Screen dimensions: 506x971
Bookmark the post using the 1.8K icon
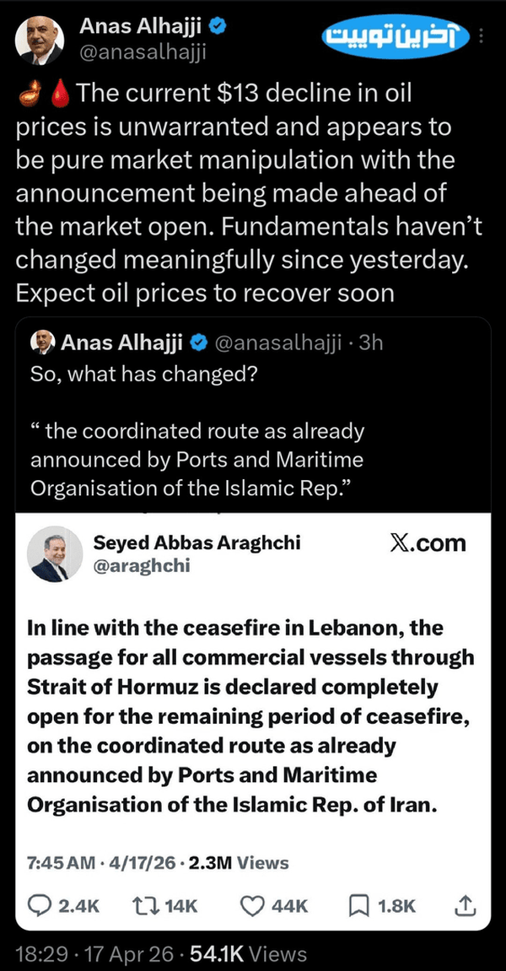tap(358, 905)
